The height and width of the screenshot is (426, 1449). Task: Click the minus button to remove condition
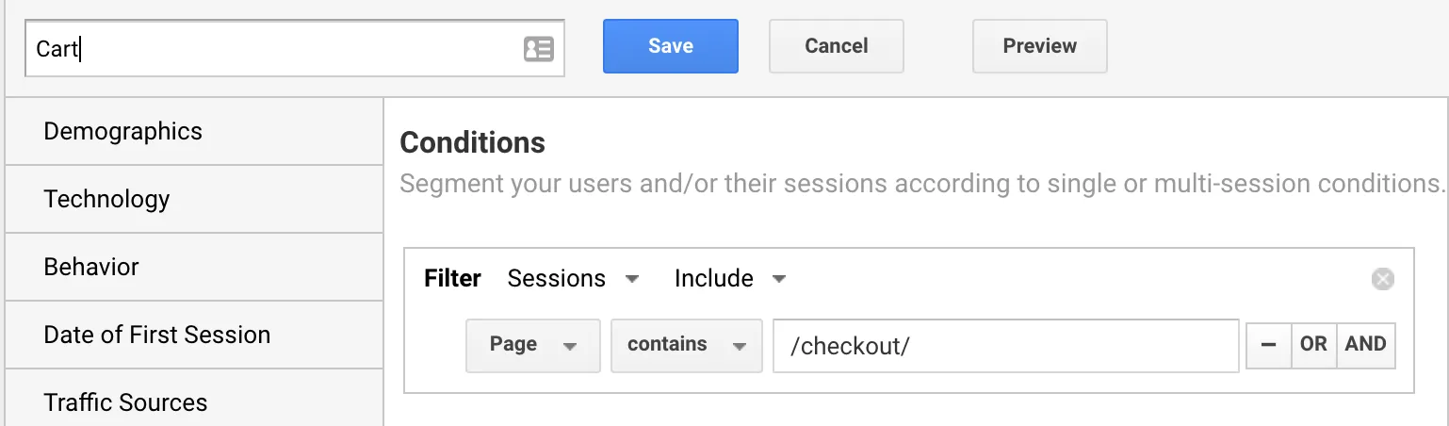tap(1268, 345)
